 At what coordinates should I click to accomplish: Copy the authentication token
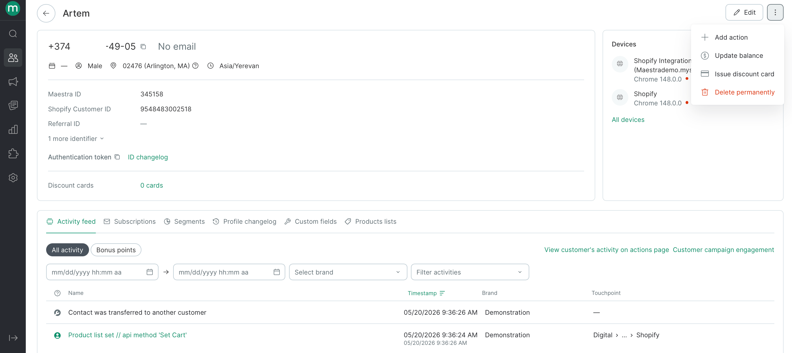coord(117,157)
